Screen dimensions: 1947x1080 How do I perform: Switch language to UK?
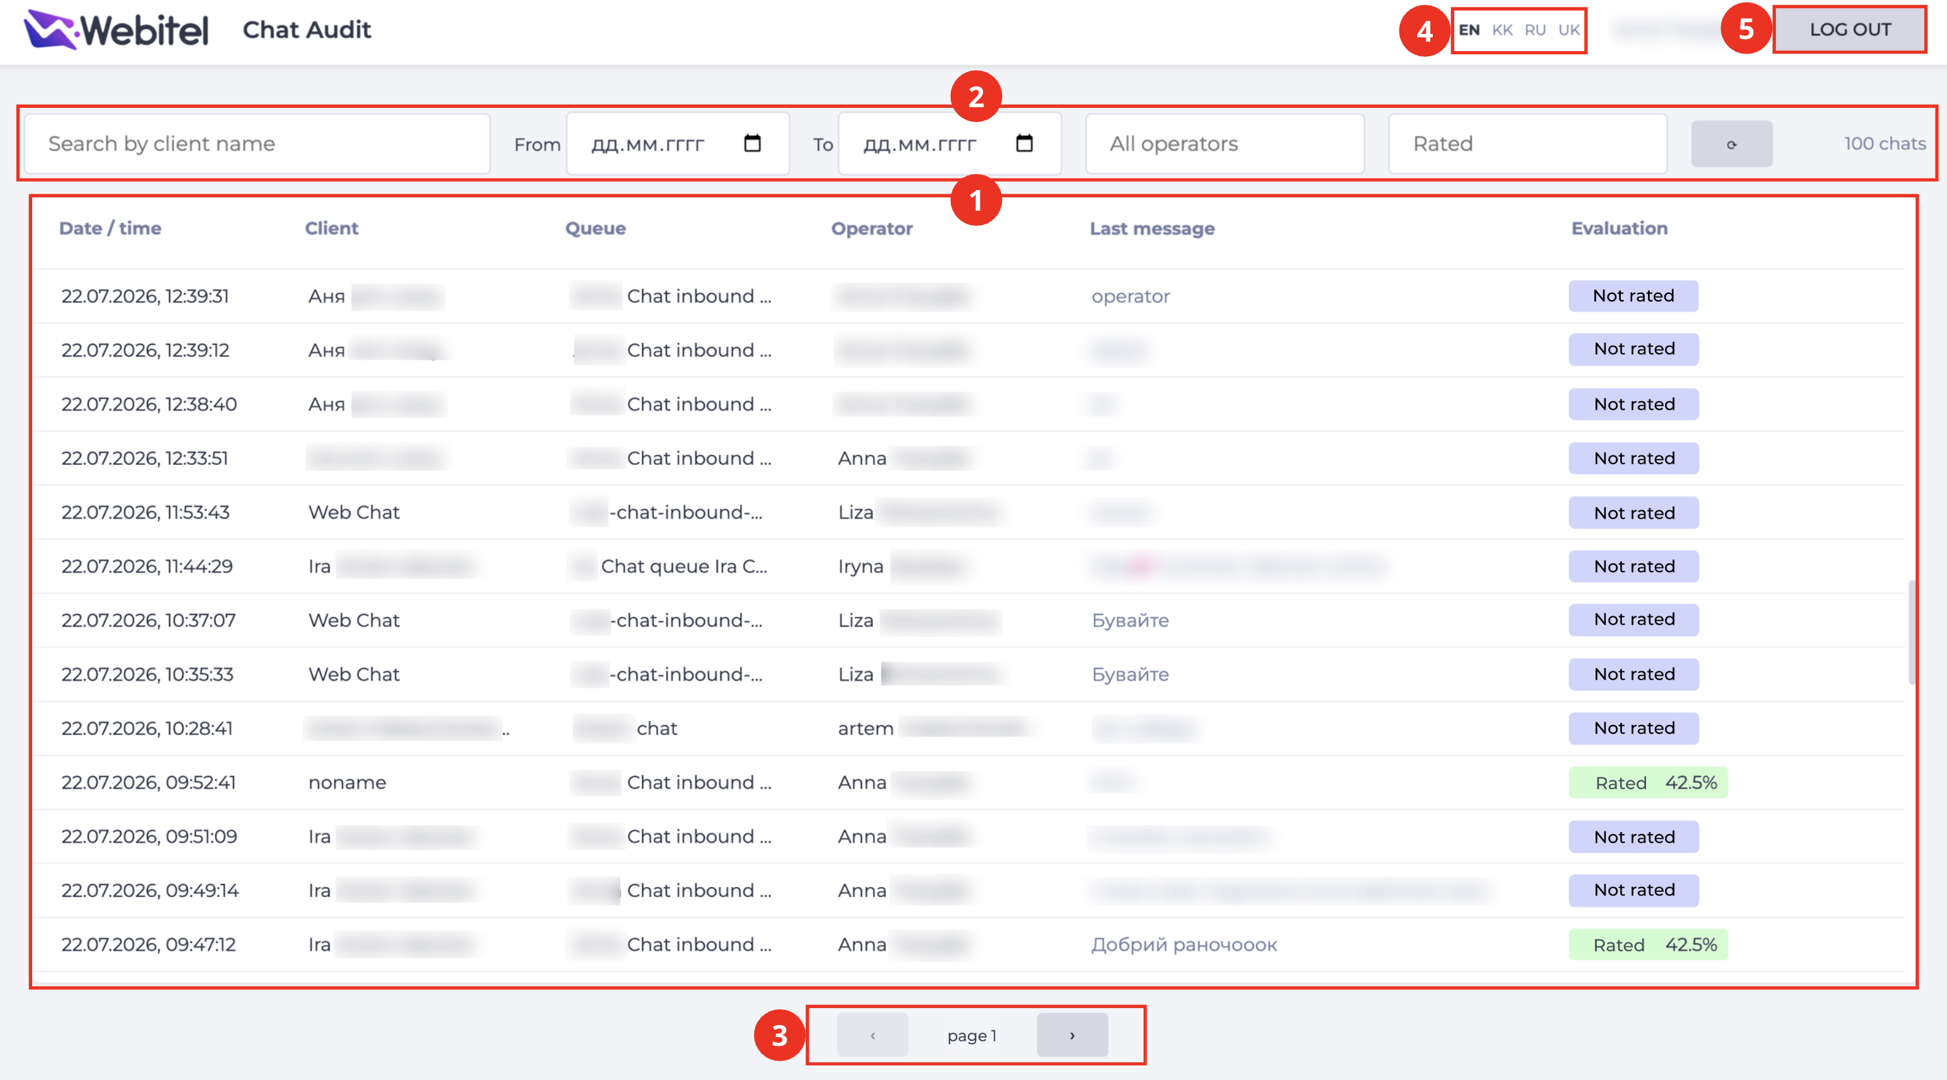coord(1569,30)
